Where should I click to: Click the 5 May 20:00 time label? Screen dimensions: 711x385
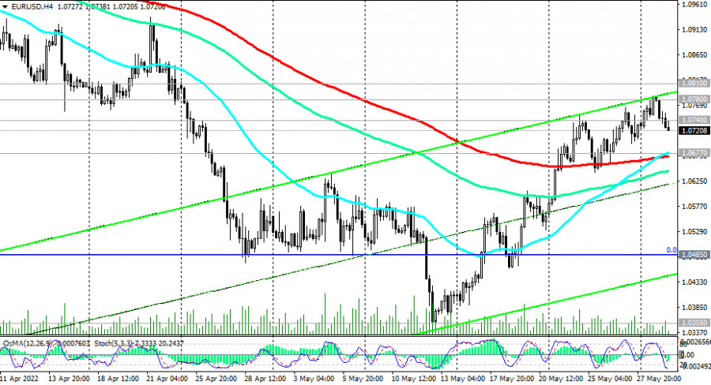click(363, 379)
